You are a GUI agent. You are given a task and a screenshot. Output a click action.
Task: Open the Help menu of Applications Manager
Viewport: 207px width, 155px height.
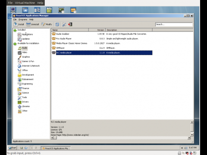pyautogui.click(x=31, y=19)
